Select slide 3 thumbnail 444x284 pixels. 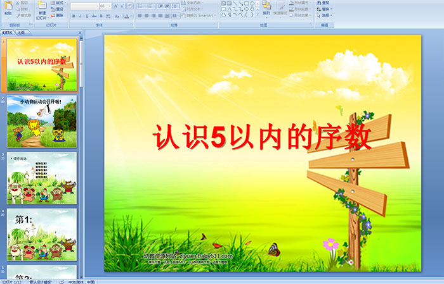42,178
